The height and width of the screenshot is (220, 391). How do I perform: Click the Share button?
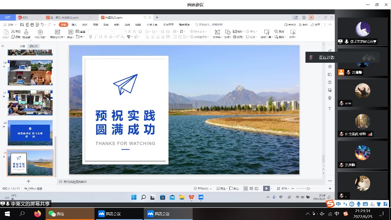tap(316, 25)
